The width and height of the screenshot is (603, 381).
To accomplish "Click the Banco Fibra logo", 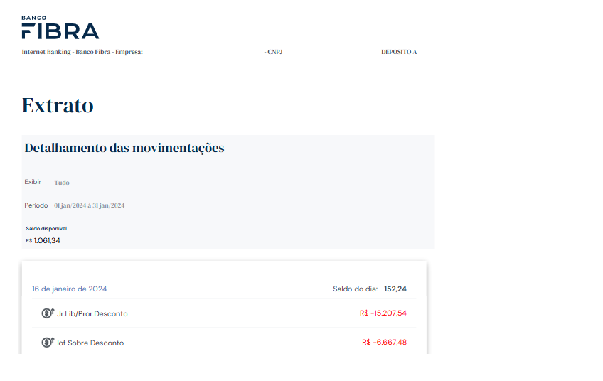I will pyautogui.click(x=60, y=27).
